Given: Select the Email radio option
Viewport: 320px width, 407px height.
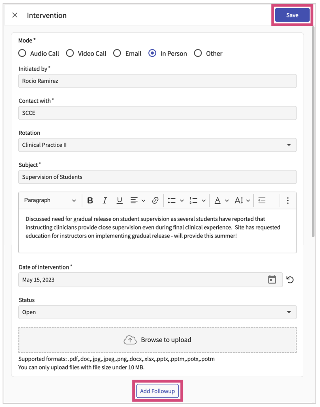Looking at the screenshot, I should point(117,53).
